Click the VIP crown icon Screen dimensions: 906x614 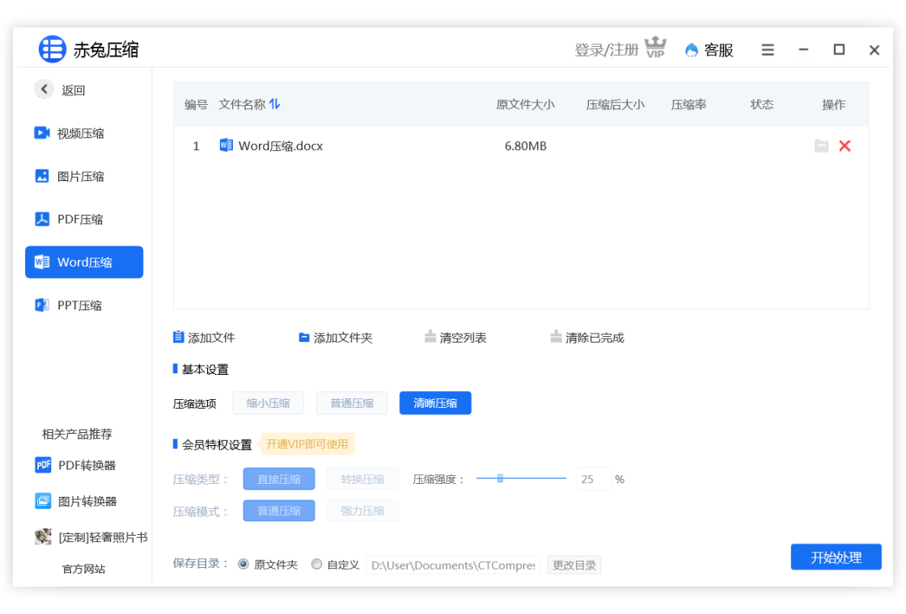tap(655, 48)
